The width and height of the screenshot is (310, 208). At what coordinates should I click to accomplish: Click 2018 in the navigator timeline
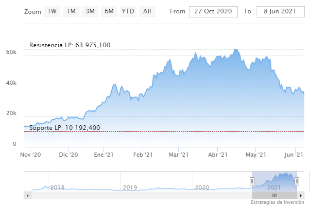[x=57, y=187]
